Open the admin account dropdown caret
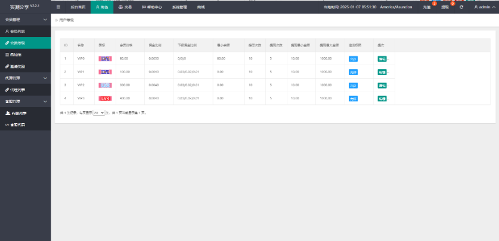Screen dimensions: 499x241 (x=494, y=7)
